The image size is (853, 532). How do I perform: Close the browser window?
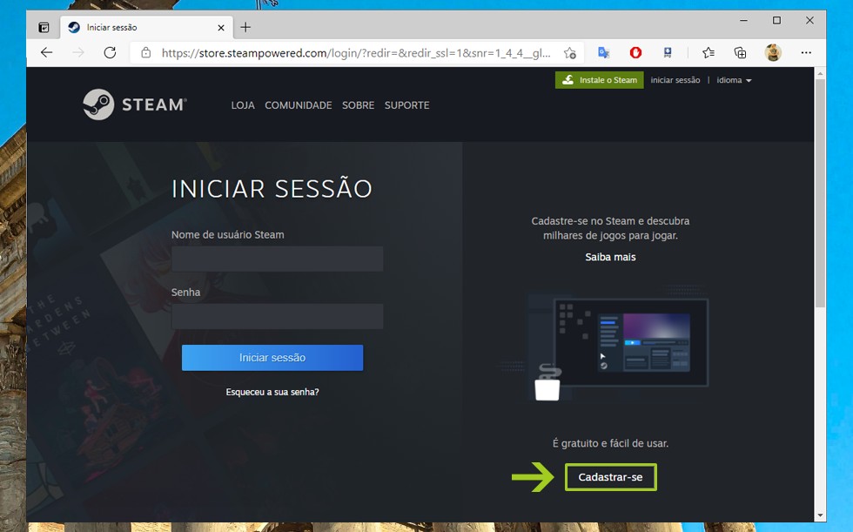pos(809,20)
